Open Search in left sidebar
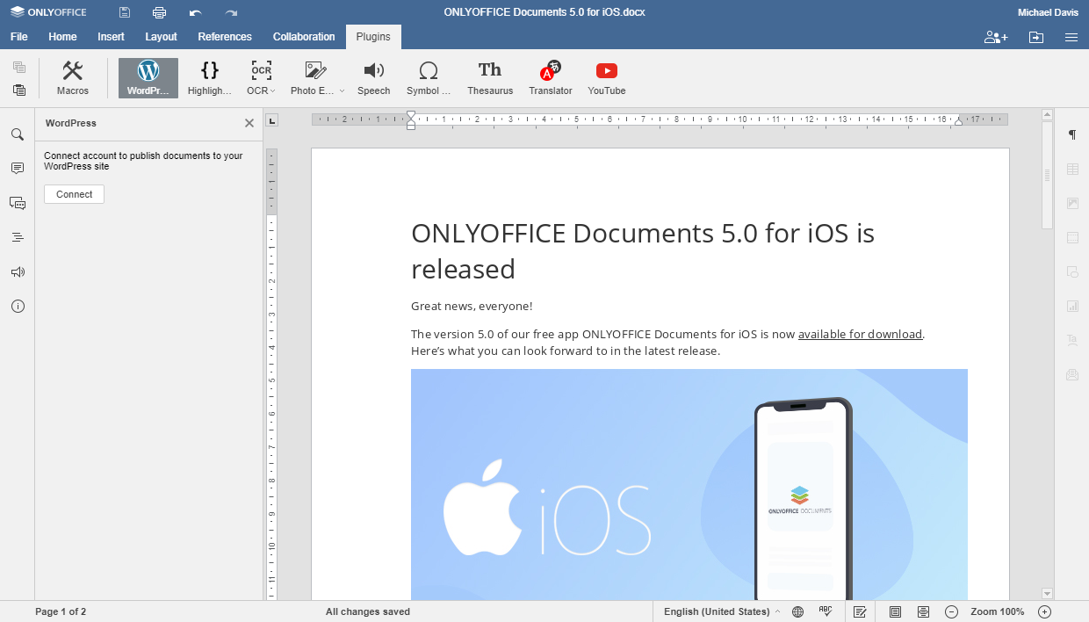The height and width of the screenshot is (622, 1089). point(18,134)
